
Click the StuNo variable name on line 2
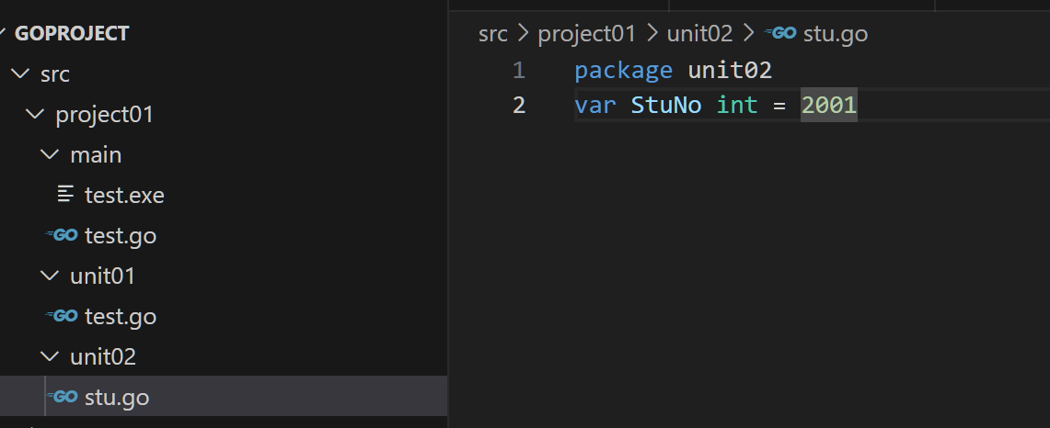(666, 106)
